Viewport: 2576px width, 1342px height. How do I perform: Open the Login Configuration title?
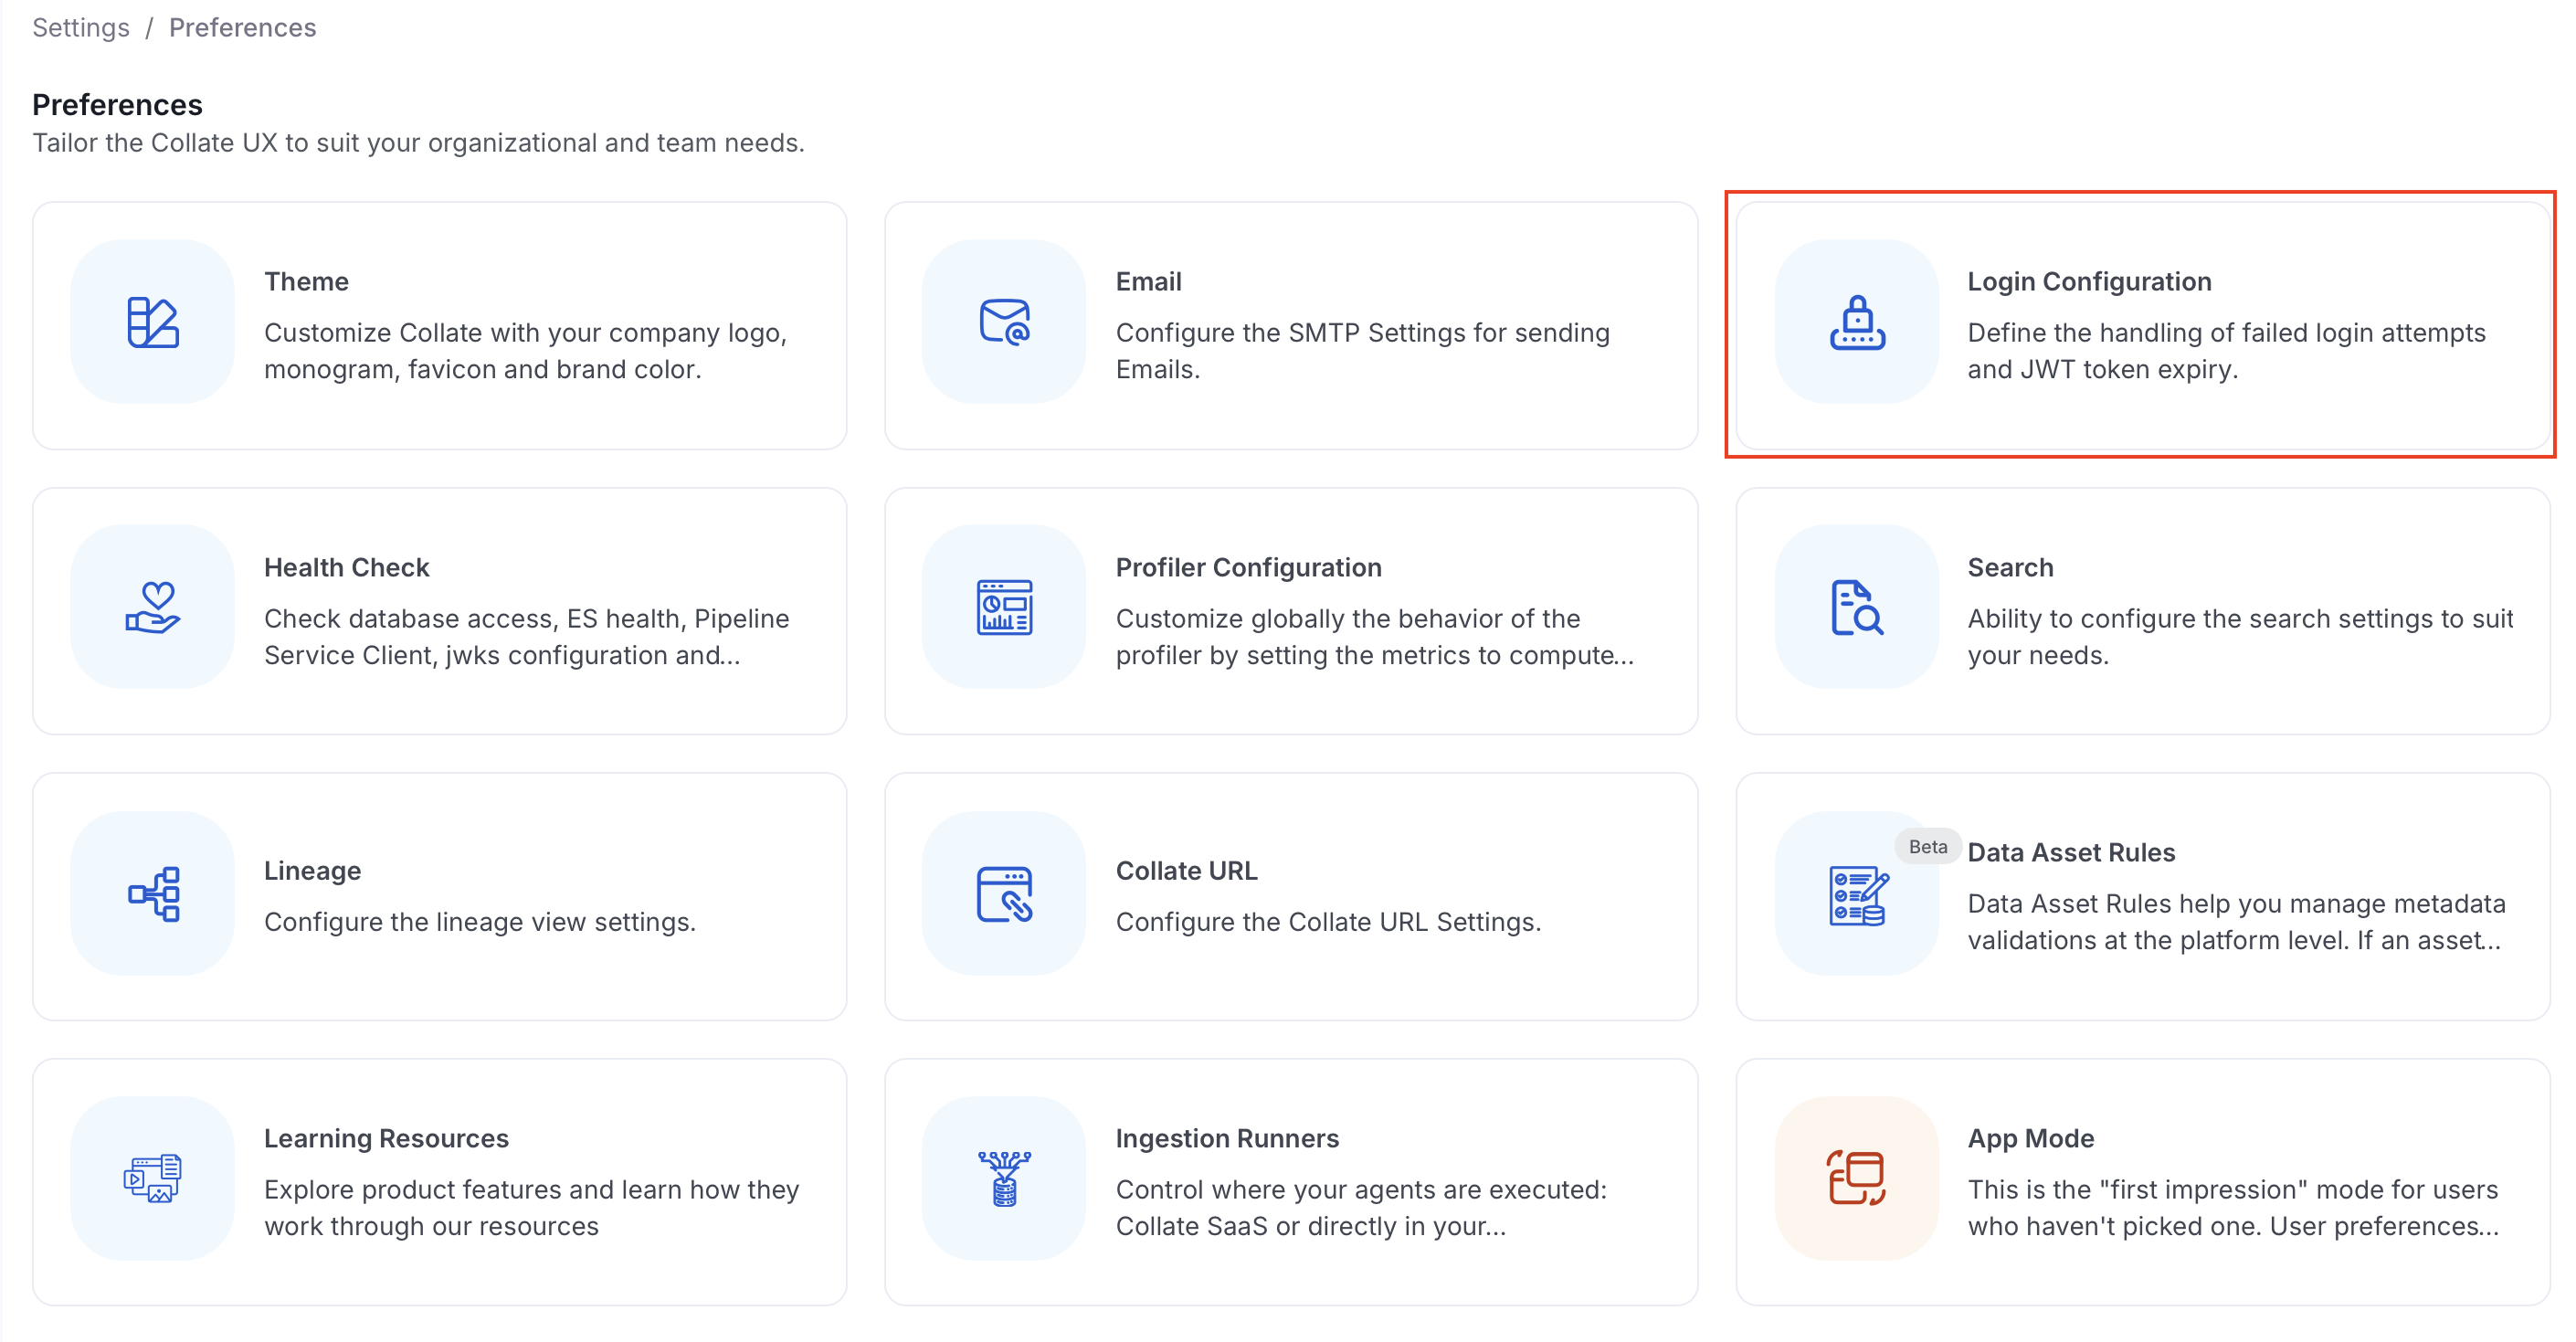click(x=2089, y=281)
